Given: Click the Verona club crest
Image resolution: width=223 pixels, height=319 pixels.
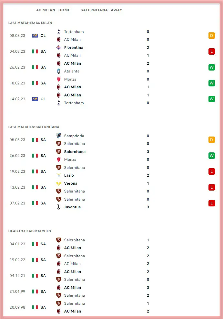Looking at the screenshot, I should [x=59, y=183].
